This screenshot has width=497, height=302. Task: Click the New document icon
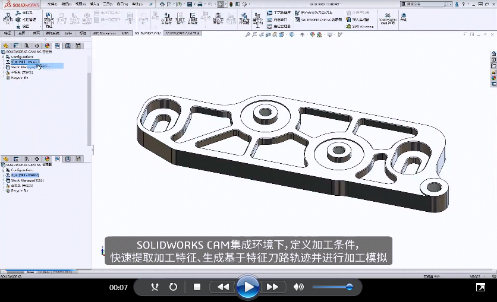click(169, 4)
